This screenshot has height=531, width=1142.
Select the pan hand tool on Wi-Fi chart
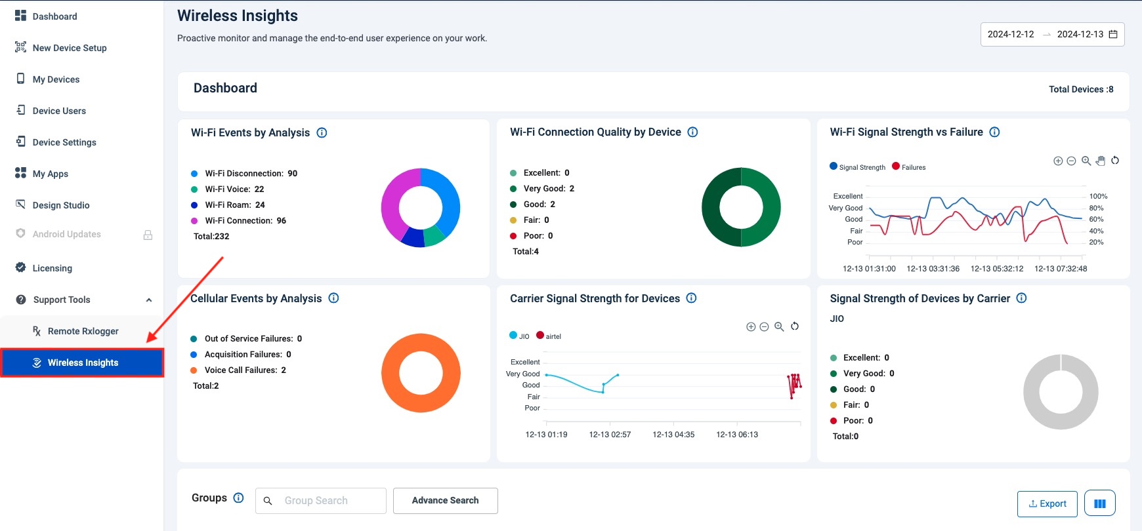tap(1101, 161)
